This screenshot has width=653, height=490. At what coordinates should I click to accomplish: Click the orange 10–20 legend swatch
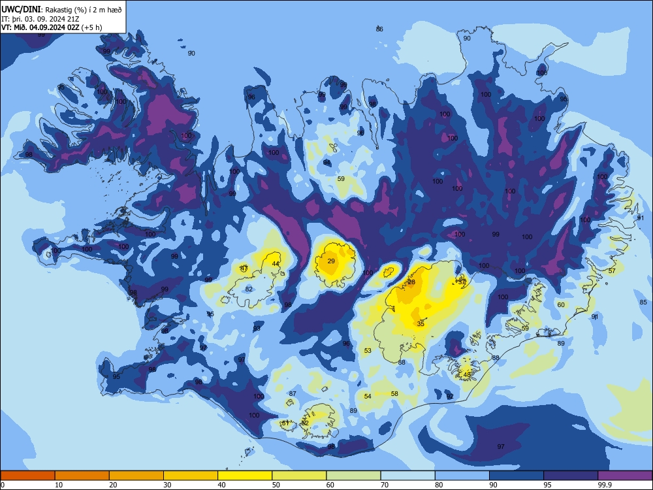[x=82, y=476]
